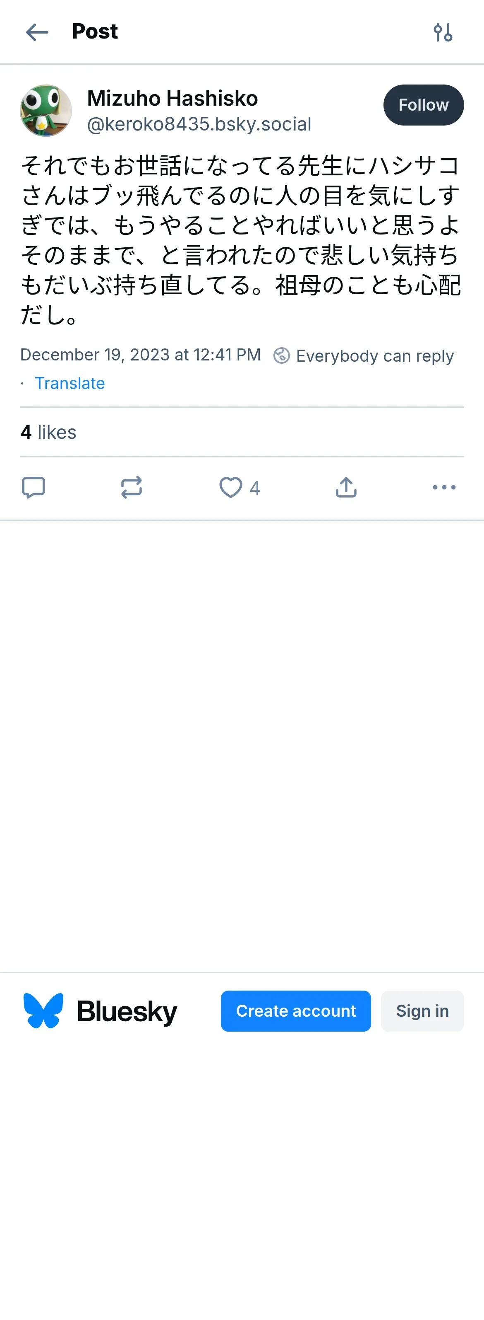Go back using the arrow icon
Viewport: 484px width, 1320px height.
37,32
